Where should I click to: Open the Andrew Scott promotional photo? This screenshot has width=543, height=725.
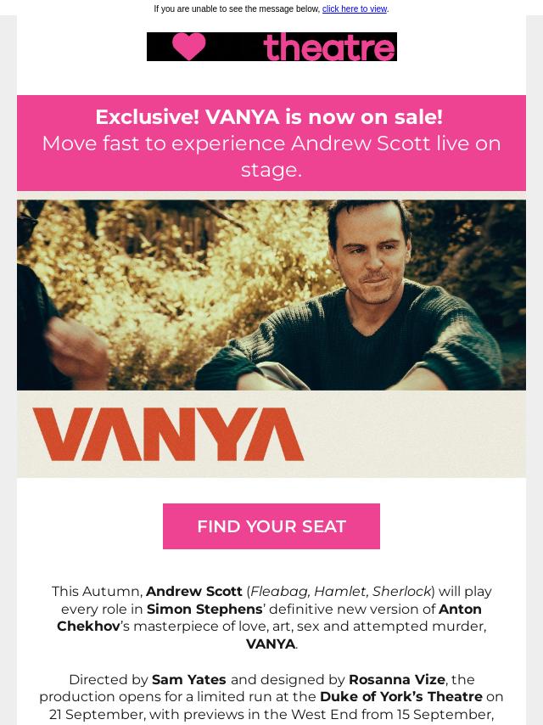pyautogui.click(x=271, y=295)
